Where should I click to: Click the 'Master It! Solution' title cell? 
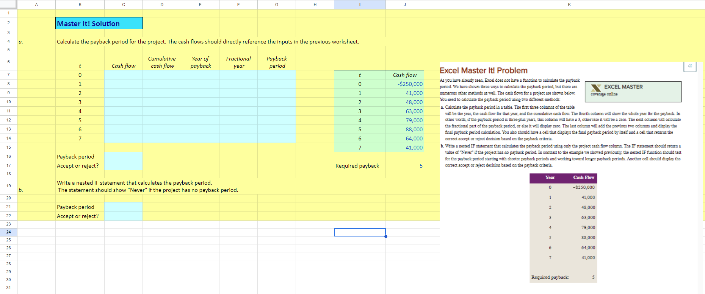click(x=99, y=23)
